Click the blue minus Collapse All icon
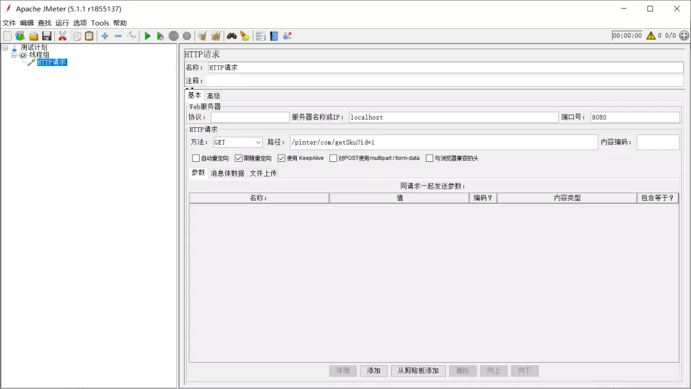691x389 pixels. [118, 36]
